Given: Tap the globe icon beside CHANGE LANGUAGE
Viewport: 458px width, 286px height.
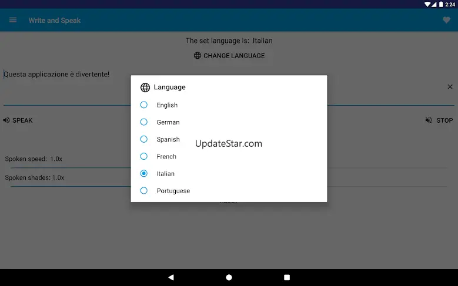Looking at the screenshot, I should point(198,55).
